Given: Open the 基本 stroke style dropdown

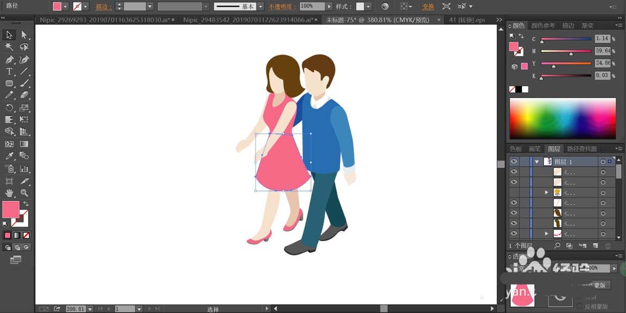Looking at the screenshot, I should click(262, 6).
